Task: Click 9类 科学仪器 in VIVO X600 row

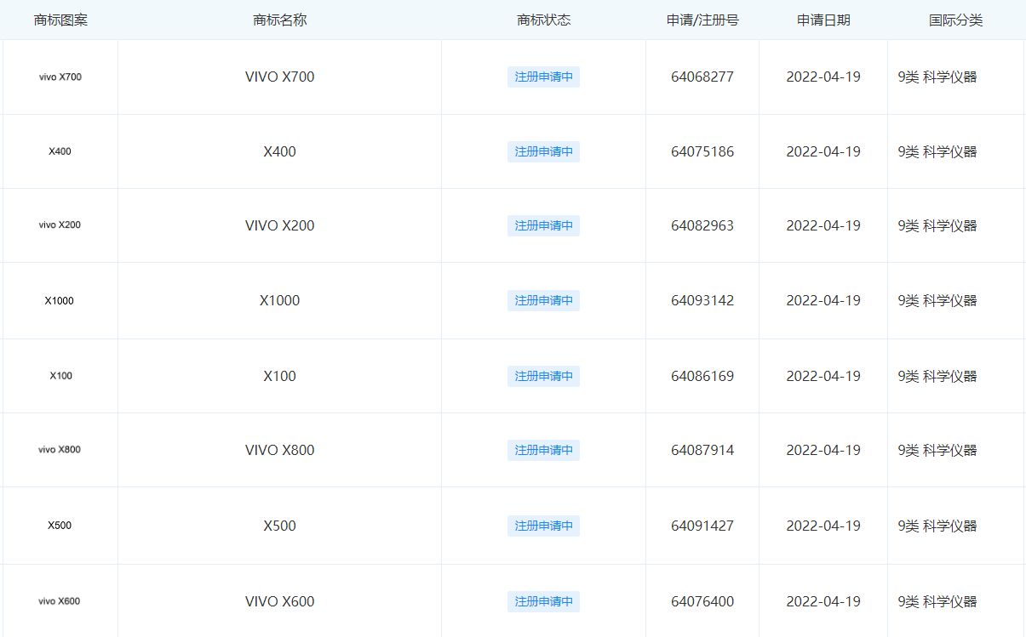Action: (x=937, y=601)
